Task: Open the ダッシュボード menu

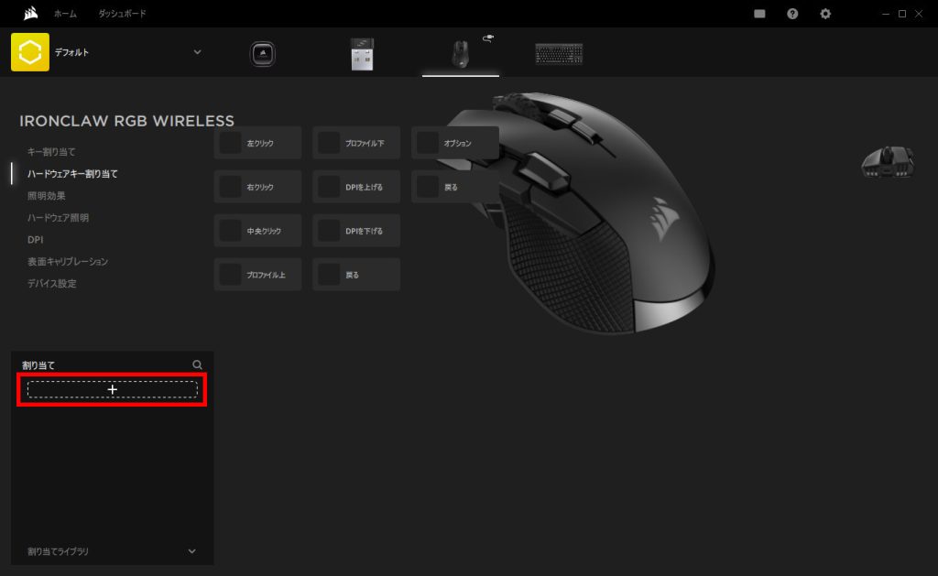Action: [122, 13]
